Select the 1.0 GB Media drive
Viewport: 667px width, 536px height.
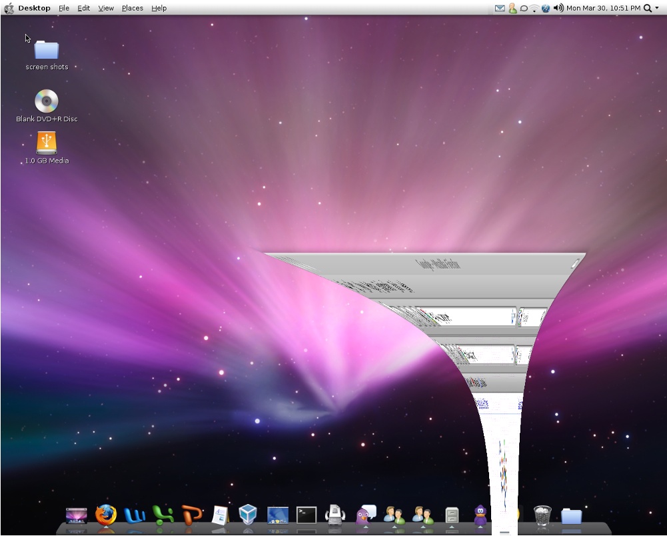point(47,143)
